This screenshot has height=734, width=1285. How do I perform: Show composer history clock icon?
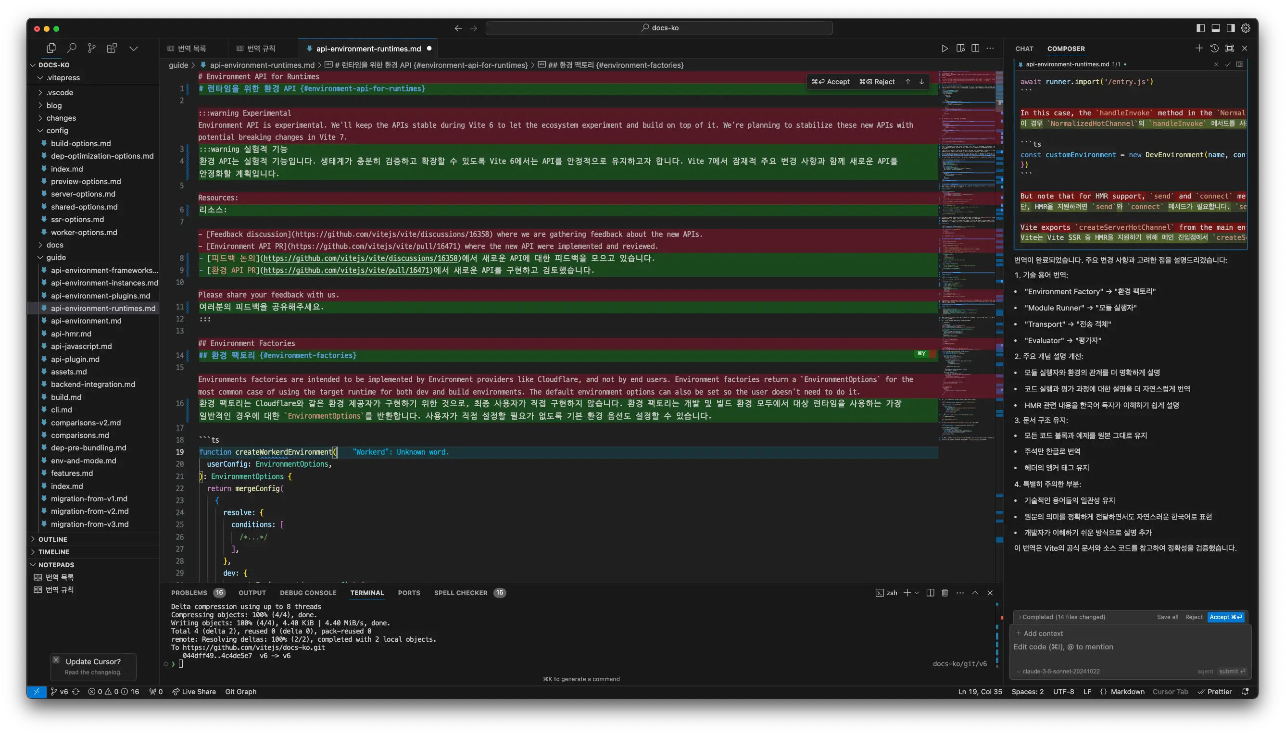click(1214, 49)
